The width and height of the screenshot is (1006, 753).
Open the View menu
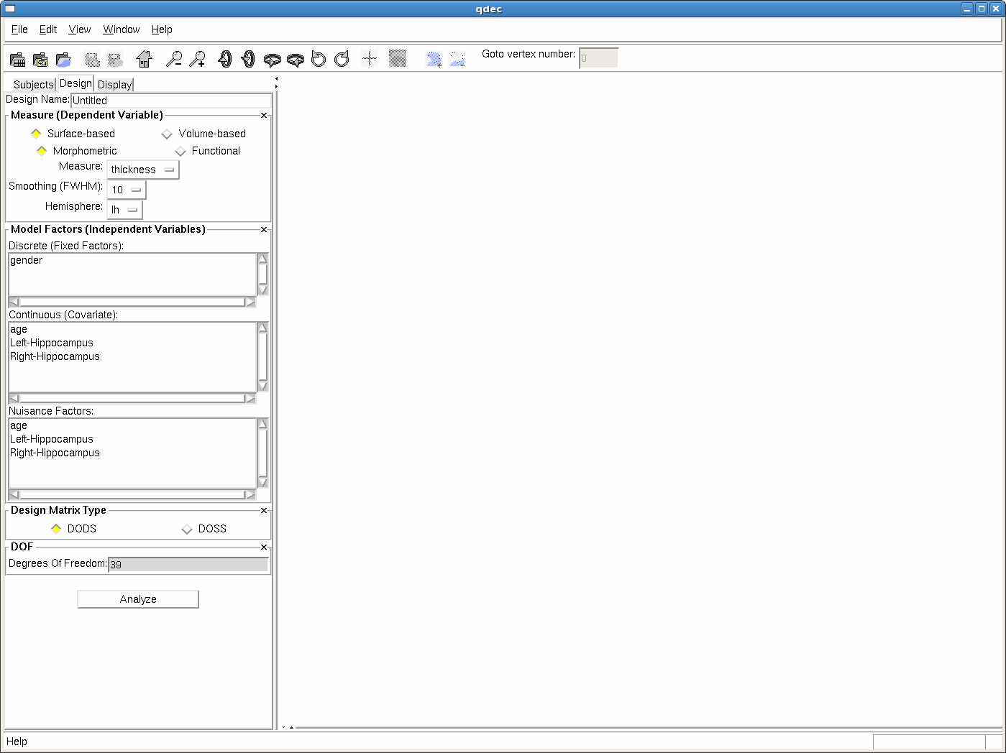click(x=79, y=29)
